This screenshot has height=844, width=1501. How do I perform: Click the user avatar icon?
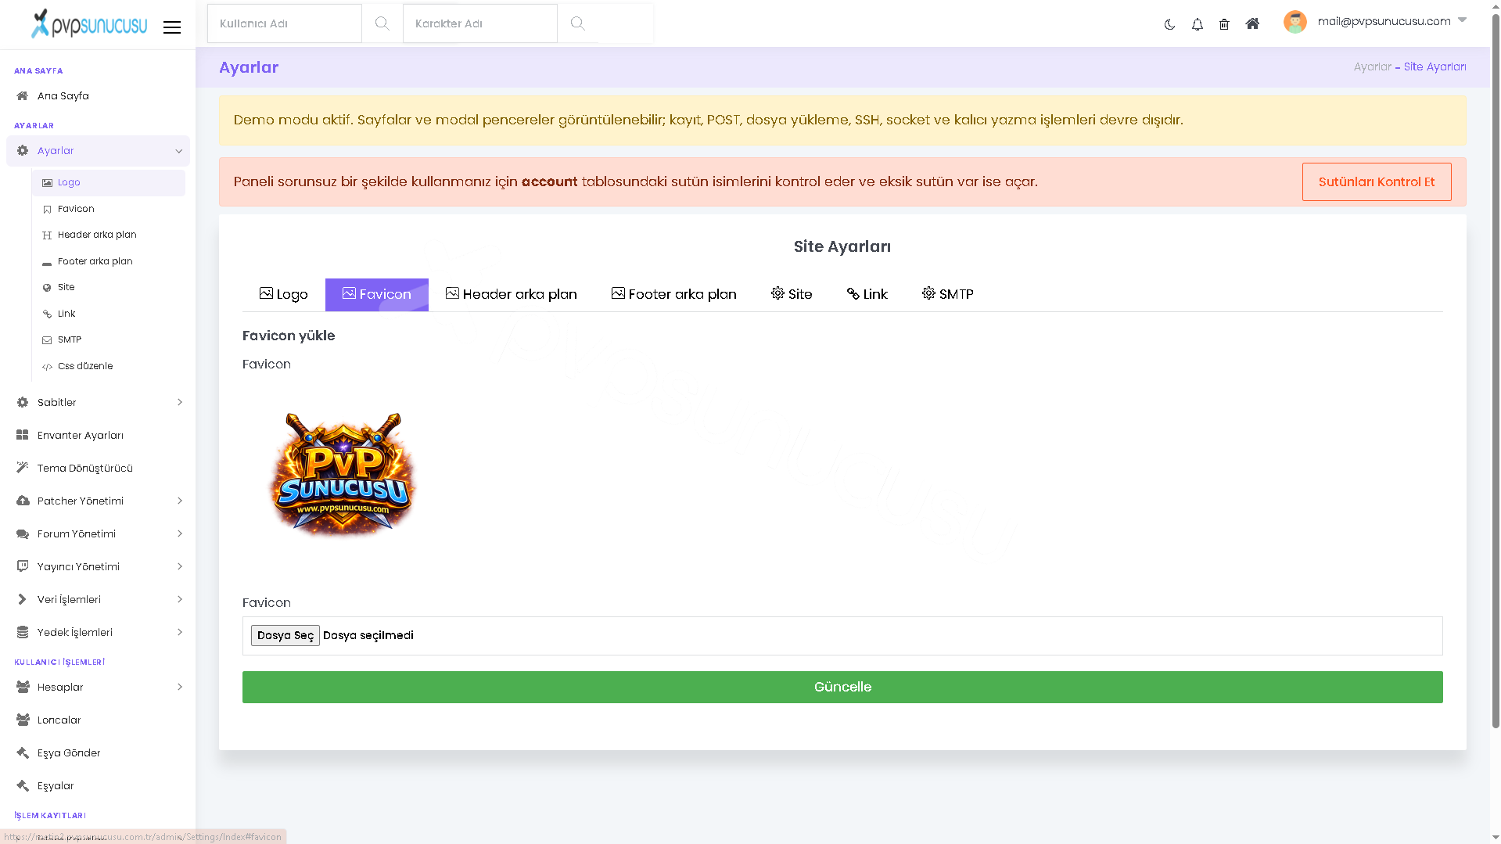[1295, 22]
